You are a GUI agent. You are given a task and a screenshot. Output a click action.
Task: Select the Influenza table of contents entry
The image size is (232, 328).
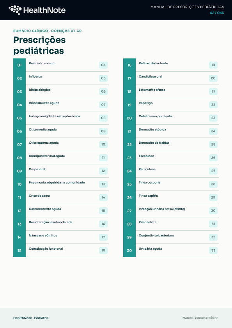click(61, 78)
